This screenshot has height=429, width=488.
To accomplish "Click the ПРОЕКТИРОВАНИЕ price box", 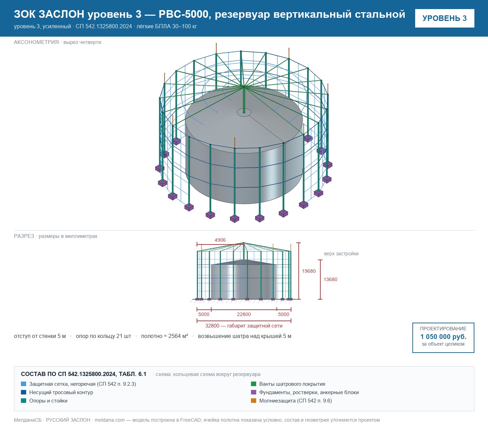I will coord(443,338).
